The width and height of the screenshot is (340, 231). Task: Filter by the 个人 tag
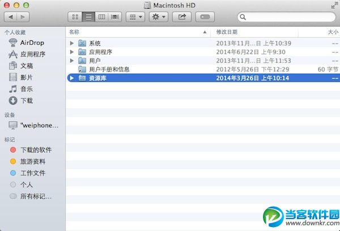[x=22, y=185]
